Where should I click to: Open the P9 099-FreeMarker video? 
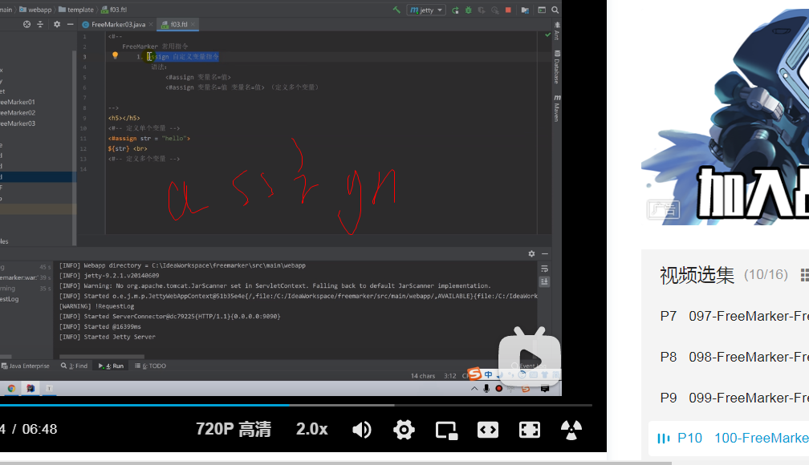point(734,398)
